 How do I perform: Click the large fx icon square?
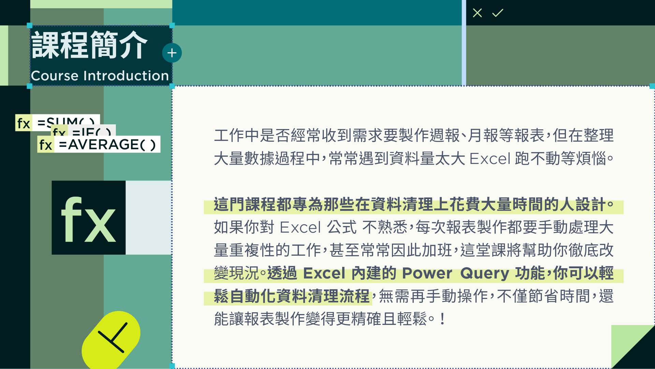coord(89,217)
